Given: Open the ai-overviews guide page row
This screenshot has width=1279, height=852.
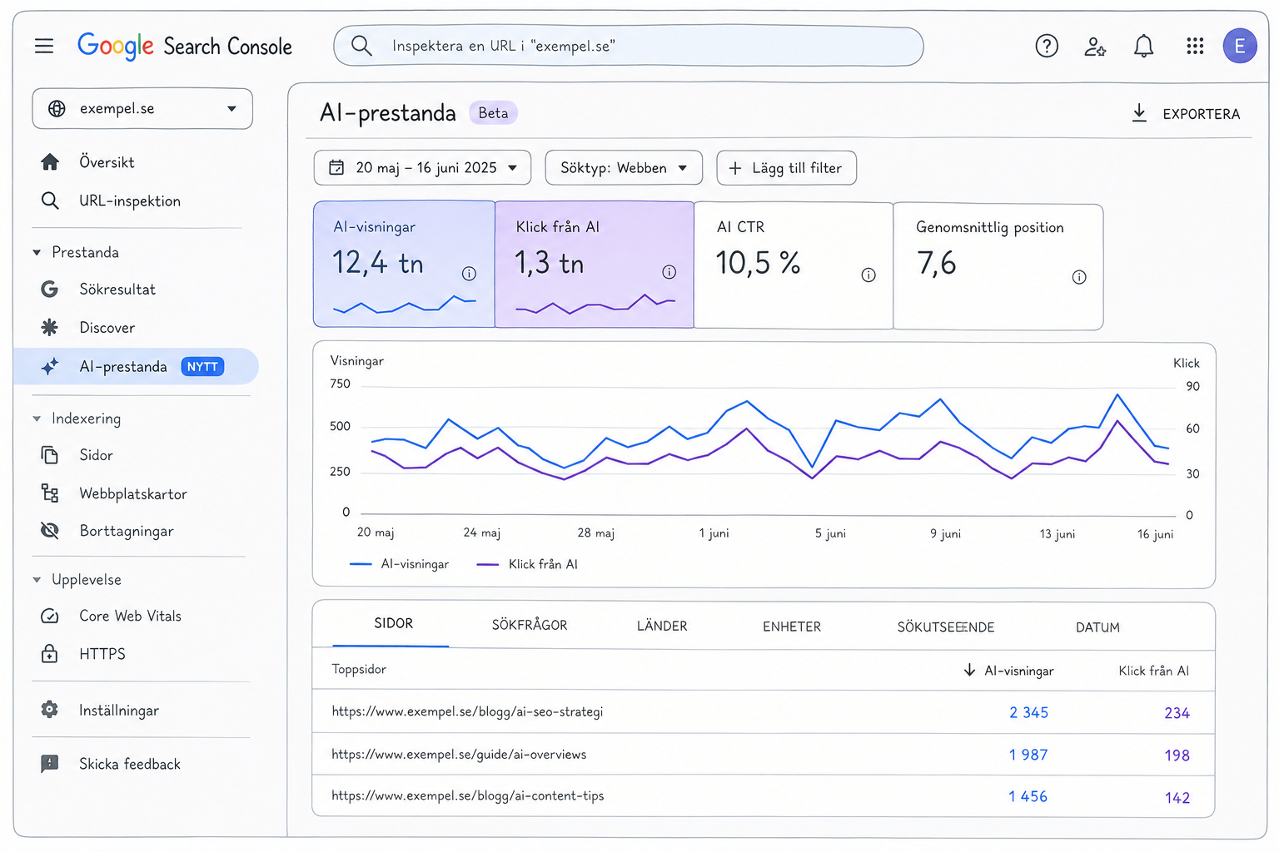Looking at the screenshot, I should coord(763,754).
